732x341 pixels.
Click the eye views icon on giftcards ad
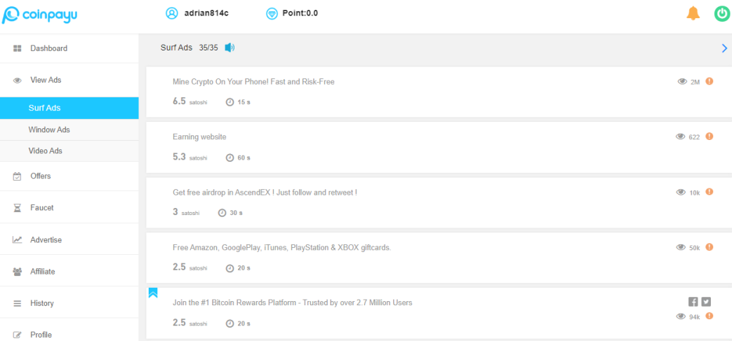coord(681,247)
